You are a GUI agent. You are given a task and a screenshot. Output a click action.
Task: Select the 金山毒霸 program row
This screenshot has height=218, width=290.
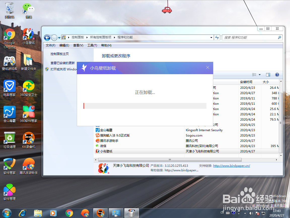187,130
